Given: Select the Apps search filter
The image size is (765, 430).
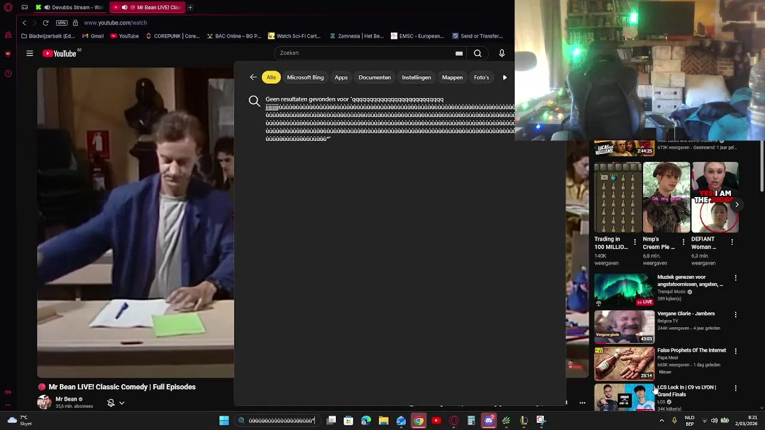Looking at the screenshot, I should pyautogui.click(x=341, y=77).
